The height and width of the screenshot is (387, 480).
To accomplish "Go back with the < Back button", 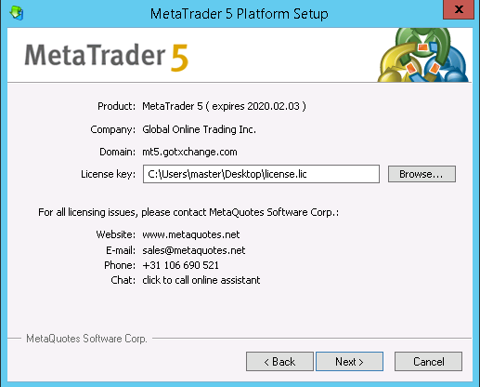I will [279, 362].
